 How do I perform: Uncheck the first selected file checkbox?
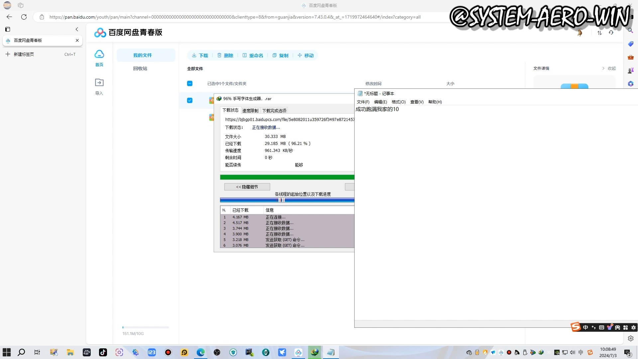click(x=190, y=100)
